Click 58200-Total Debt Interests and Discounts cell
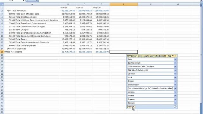 [32, 42]
